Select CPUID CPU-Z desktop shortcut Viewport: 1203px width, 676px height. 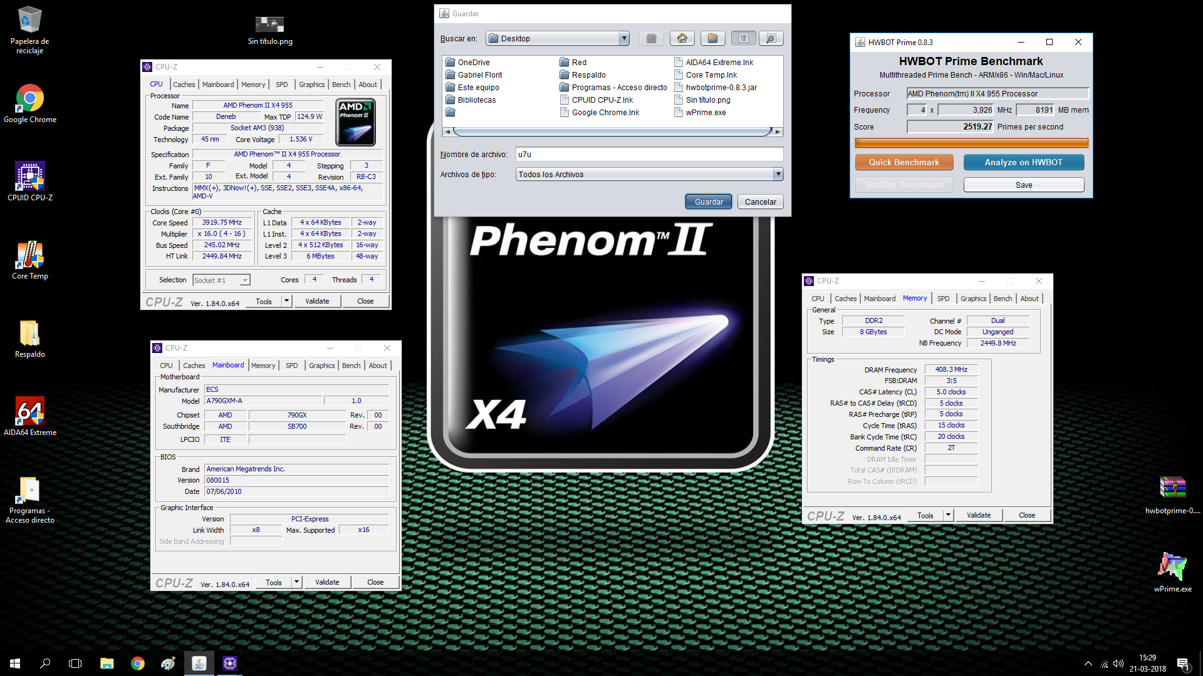(x=29, y=182)
